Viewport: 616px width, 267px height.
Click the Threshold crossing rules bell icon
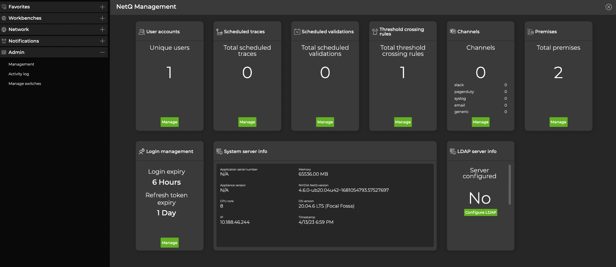pyautogui.click(x=375, y=32)
